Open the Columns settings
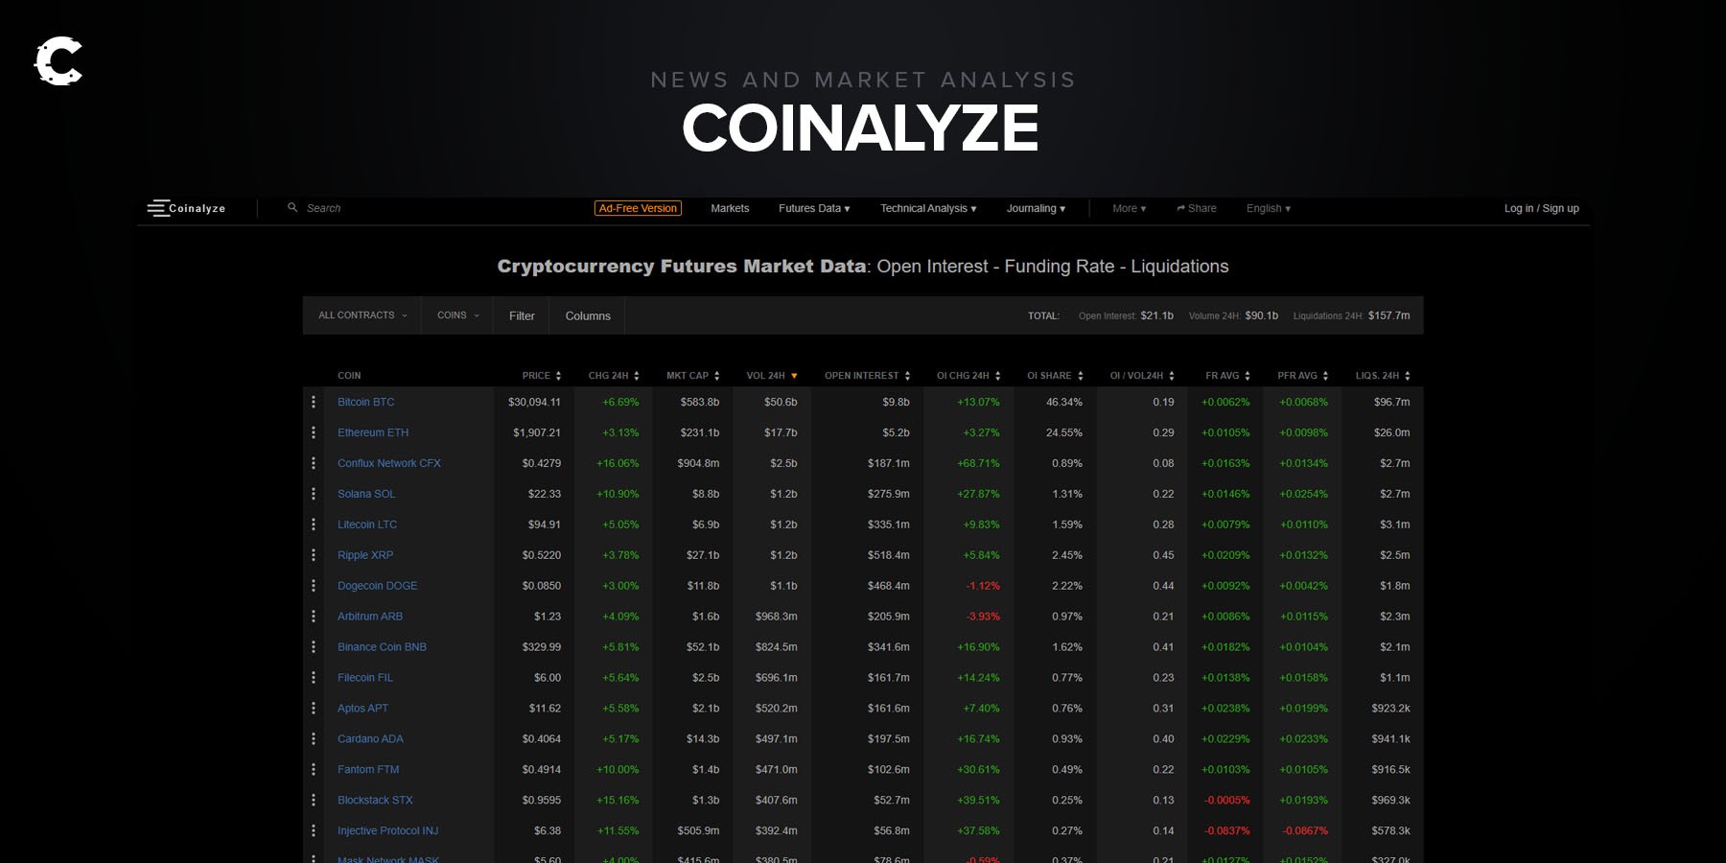The height and width of the screenshot is (863, 1726). coord(588,315)
